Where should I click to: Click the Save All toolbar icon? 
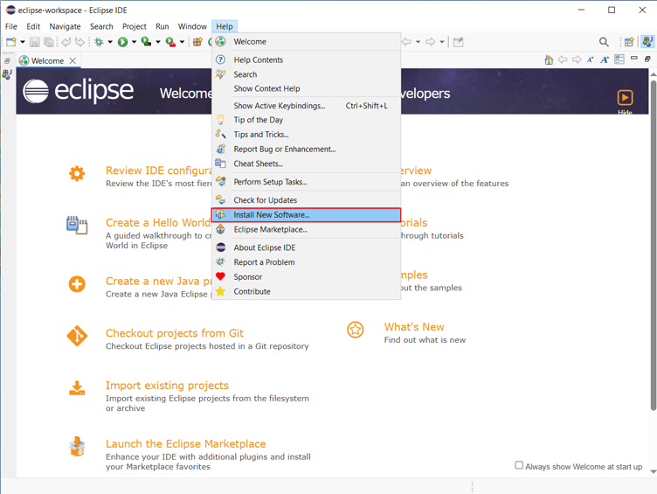point(49,42)
